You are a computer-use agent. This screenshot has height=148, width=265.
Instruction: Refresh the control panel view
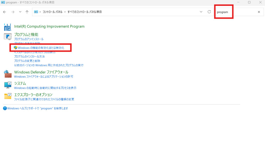tap(209, 12)
